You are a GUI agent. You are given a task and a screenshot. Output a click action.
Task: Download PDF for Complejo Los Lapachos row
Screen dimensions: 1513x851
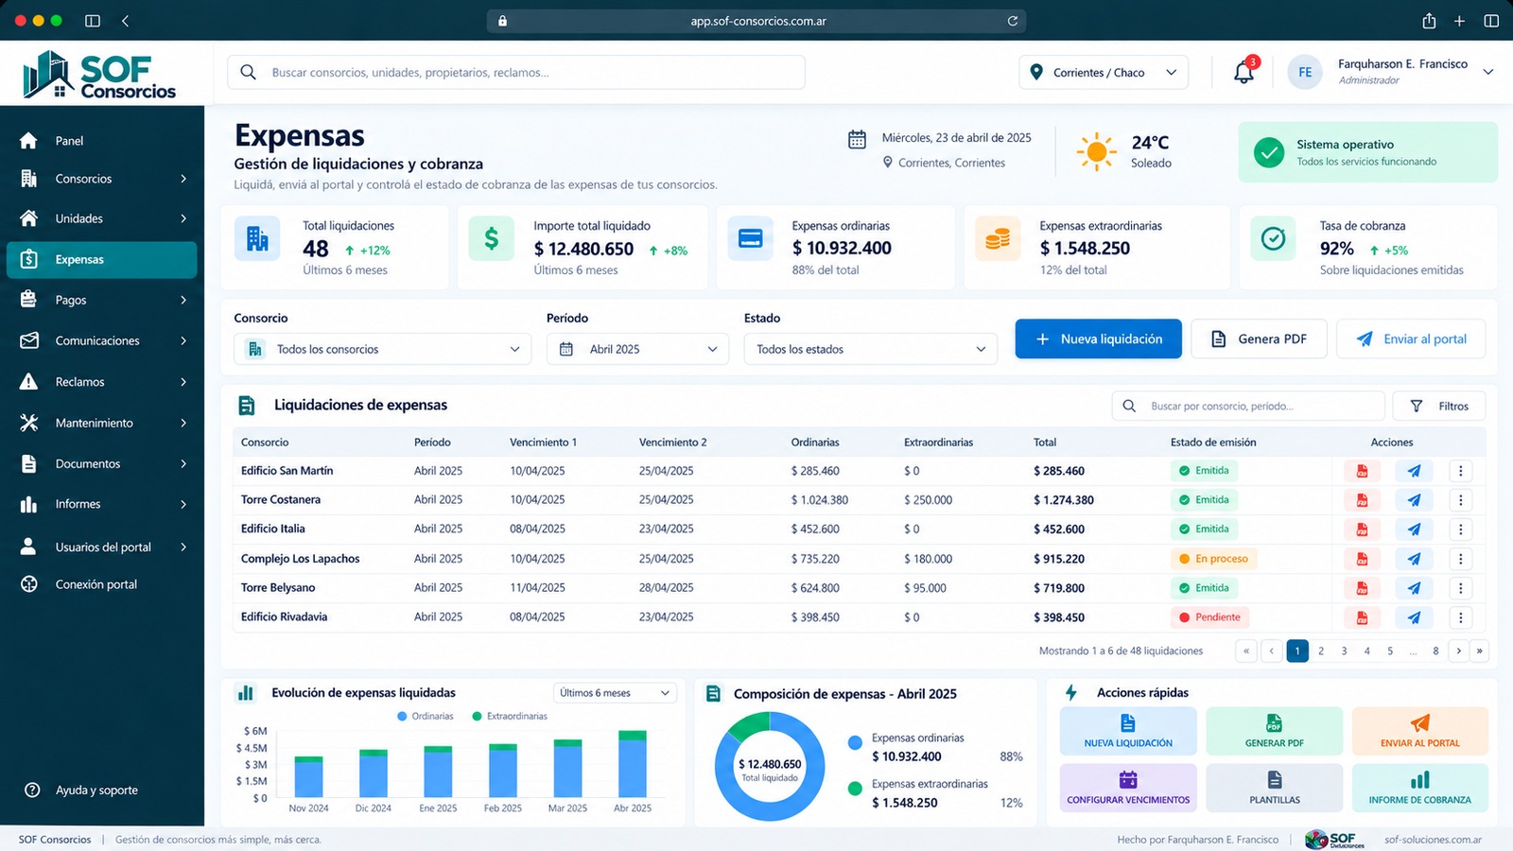[x=1363, y=559]
